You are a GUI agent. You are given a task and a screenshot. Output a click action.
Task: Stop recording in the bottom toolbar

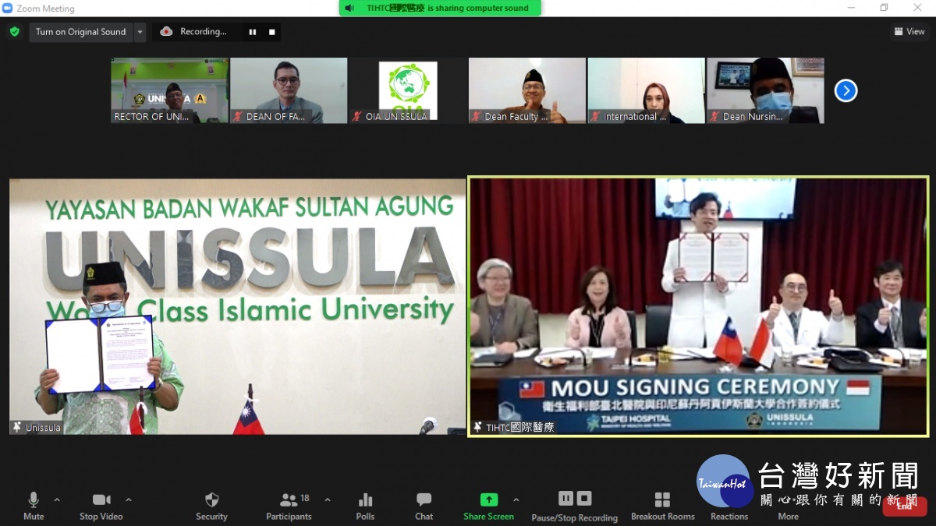coord(584,499)
